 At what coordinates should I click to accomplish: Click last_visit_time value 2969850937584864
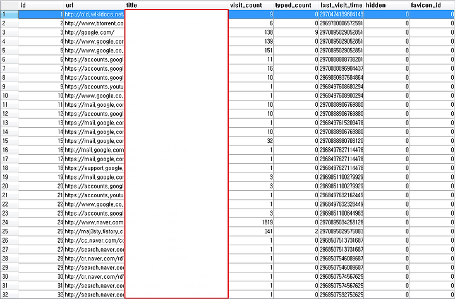(x=341, y=78)
